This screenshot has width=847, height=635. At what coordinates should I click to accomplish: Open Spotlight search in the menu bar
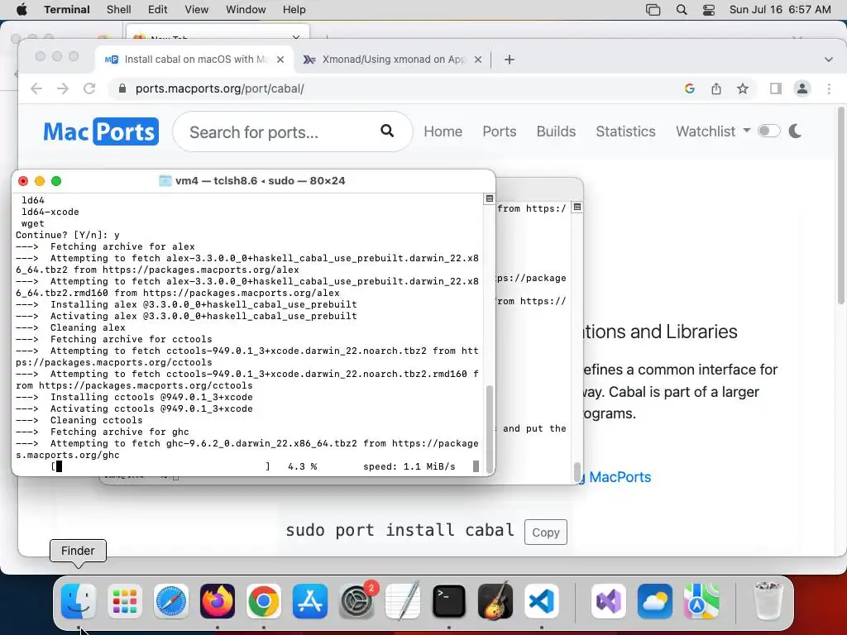pyautogui.click(x=682, y=10)
